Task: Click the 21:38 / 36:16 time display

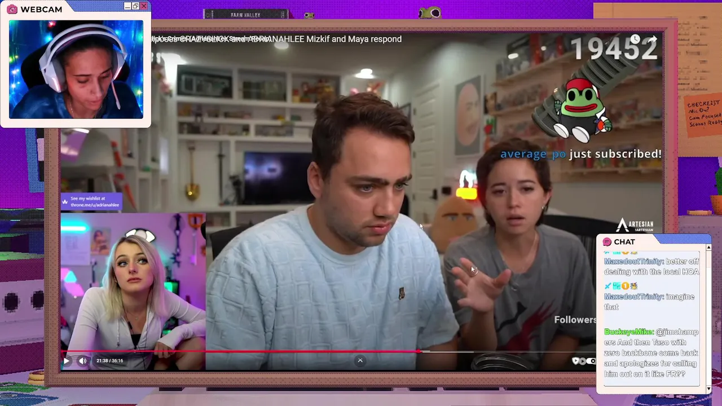Action: [x=109, y=361]
